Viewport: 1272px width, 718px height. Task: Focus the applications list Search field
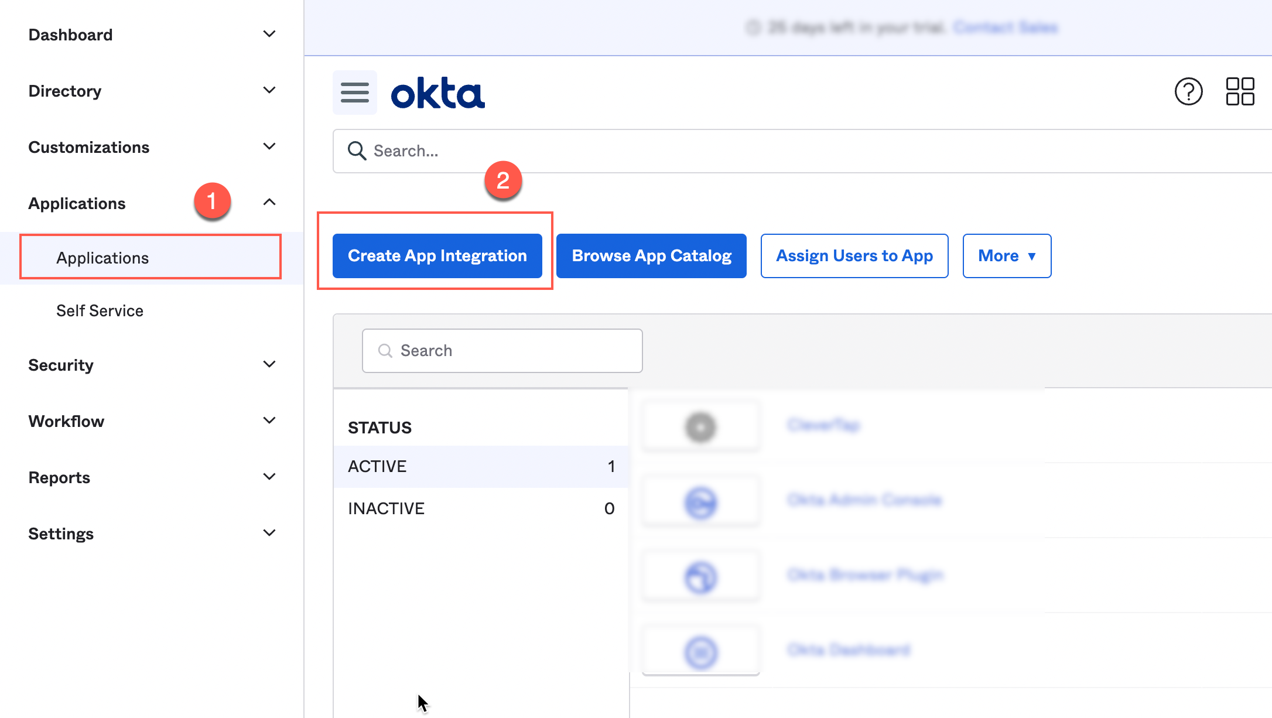502,351
